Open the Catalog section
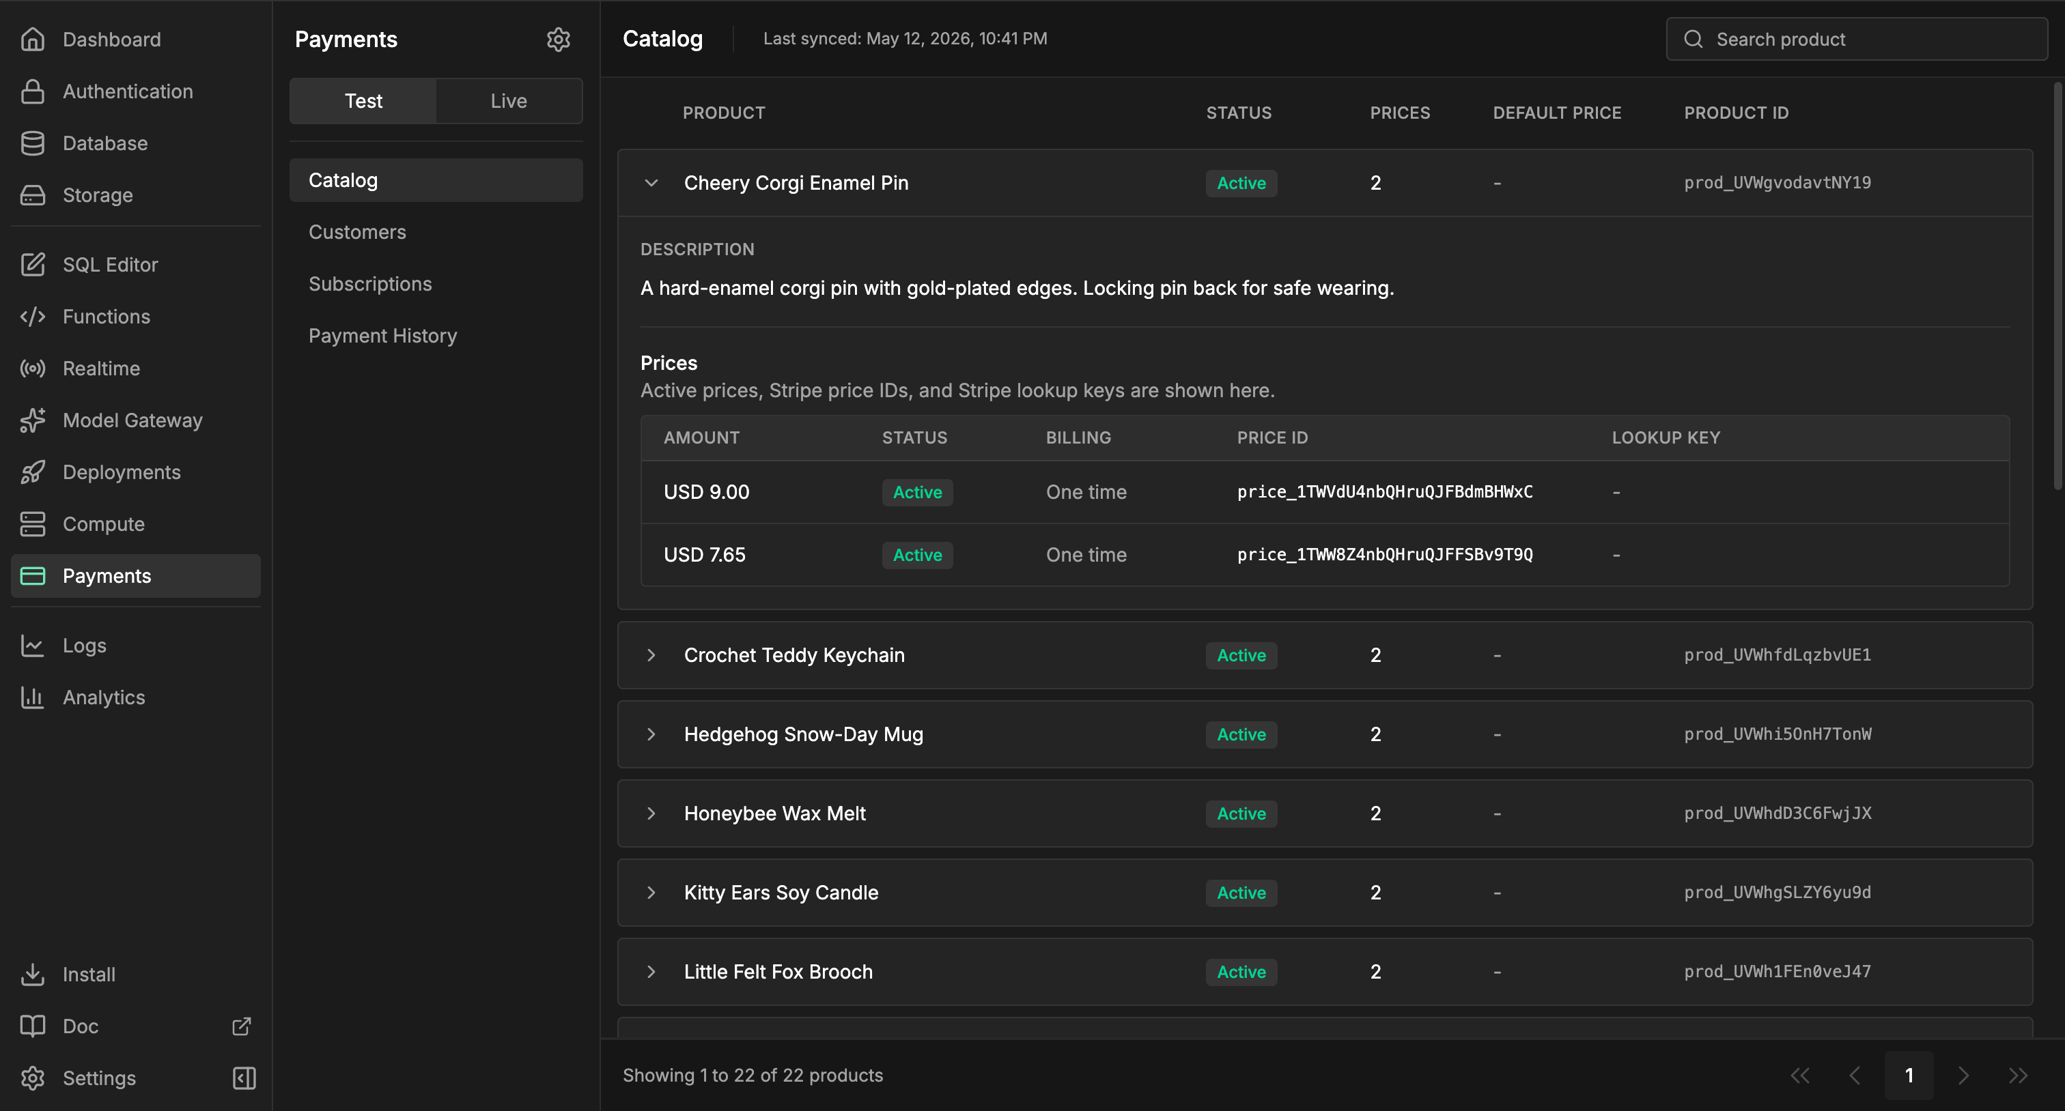Viewport: 2065px width, 1111px height. [436, 180]
